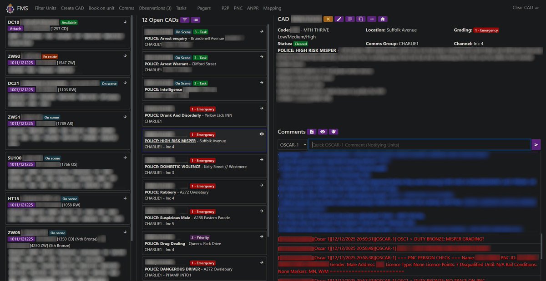
Task: Open the Drunk And Disorderly CAD arrow
Action: (x=262, y=108)
